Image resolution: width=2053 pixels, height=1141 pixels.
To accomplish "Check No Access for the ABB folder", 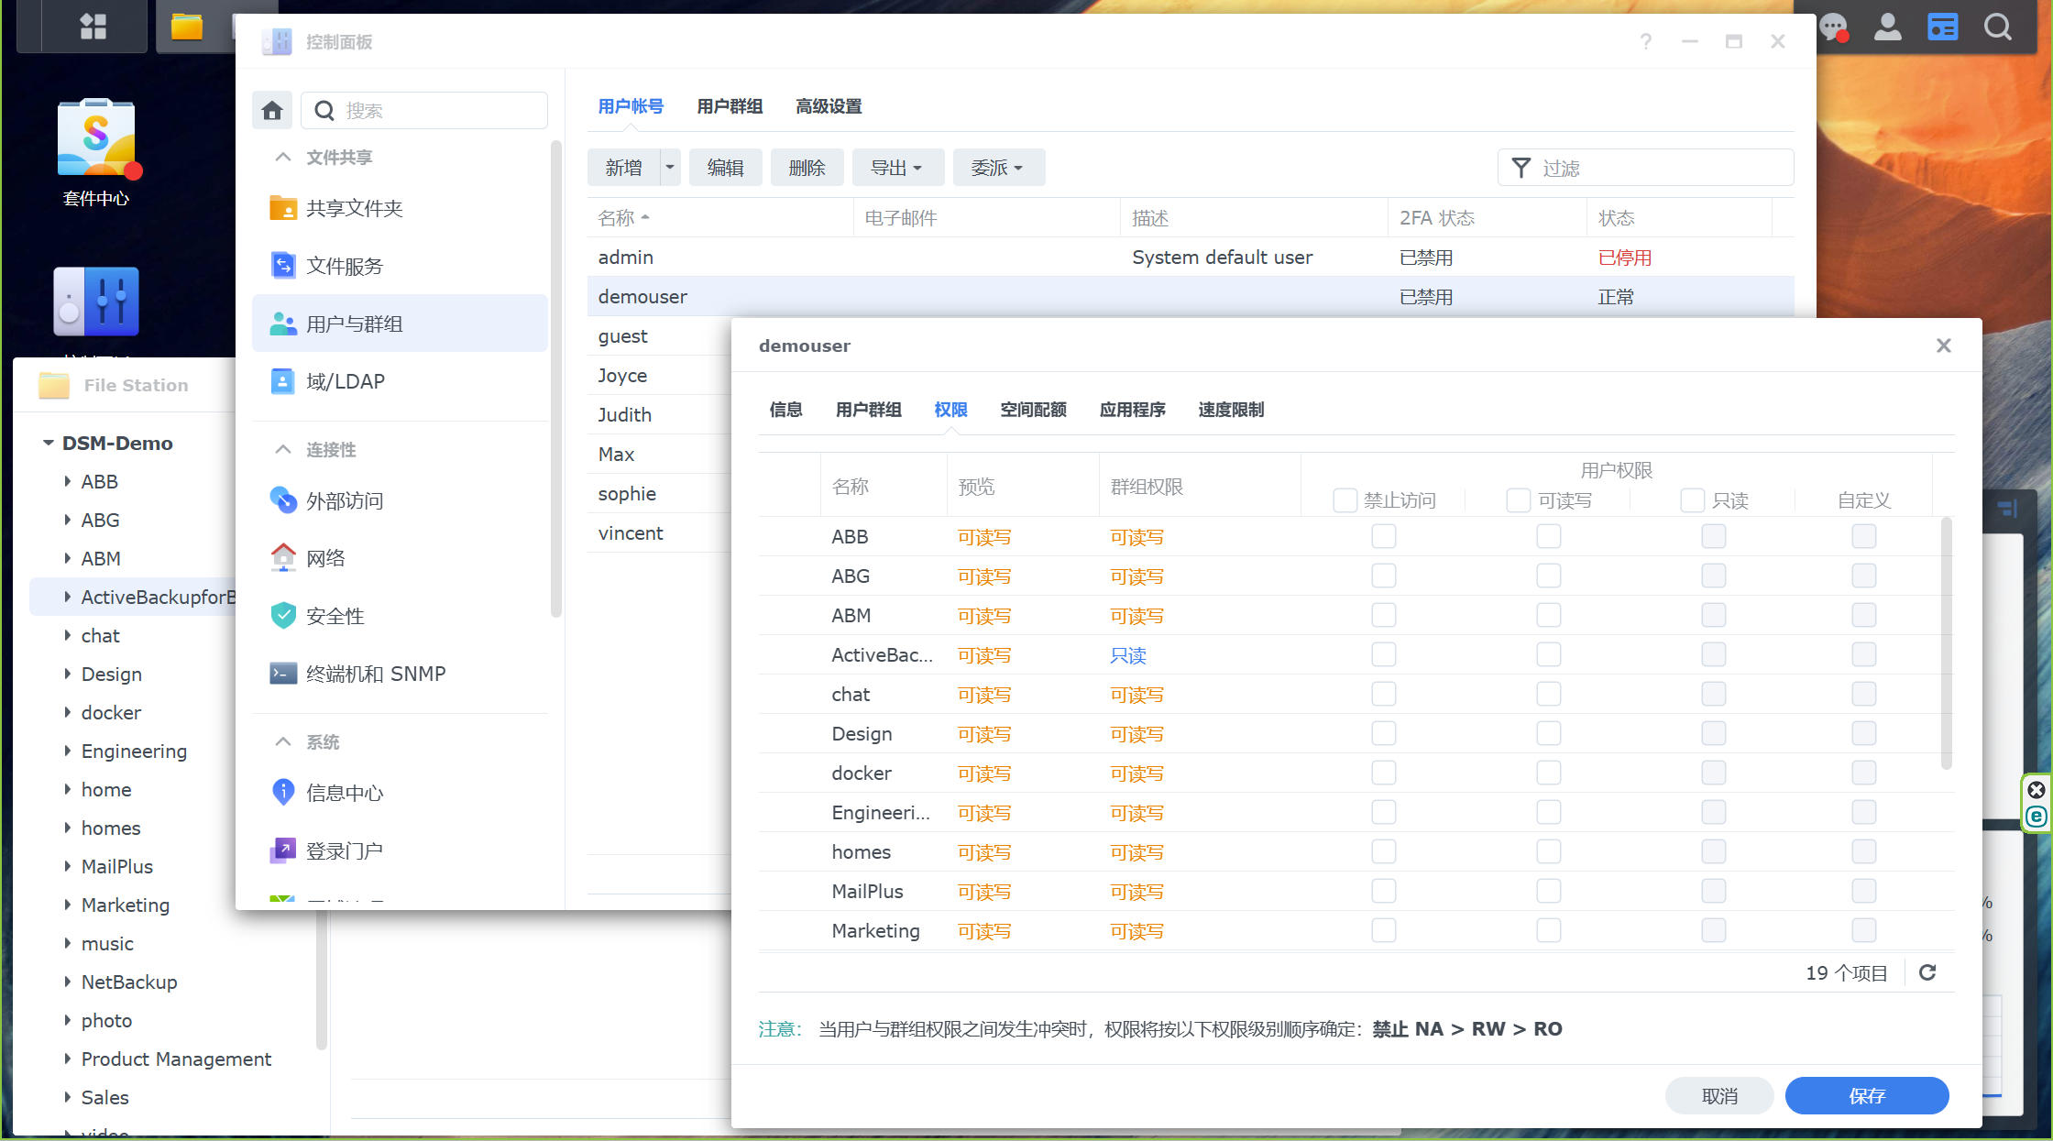I will [1383, 536].
